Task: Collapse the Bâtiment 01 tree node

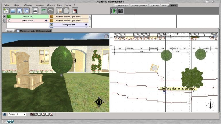Action: tap(5, 21)
